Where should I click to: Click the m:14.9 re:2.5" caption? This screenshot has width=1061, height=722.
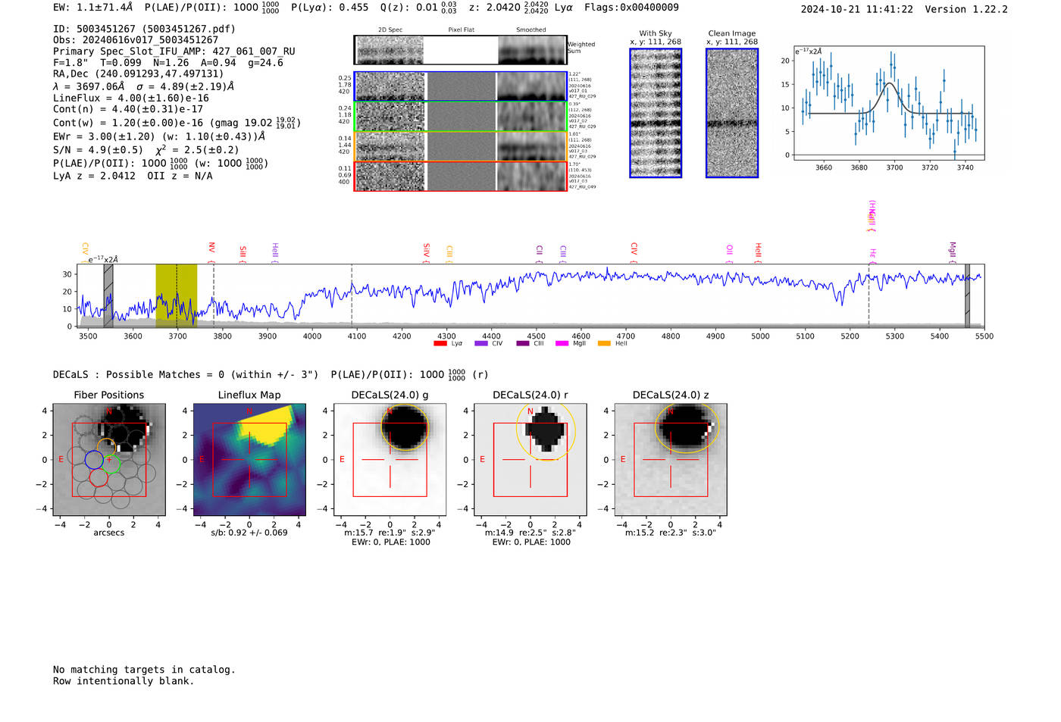[x=530, y=533]
